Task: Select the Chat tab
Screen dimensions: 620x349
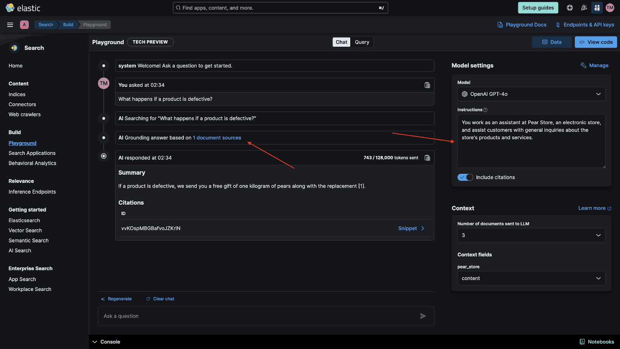Action: pos(341,42)
